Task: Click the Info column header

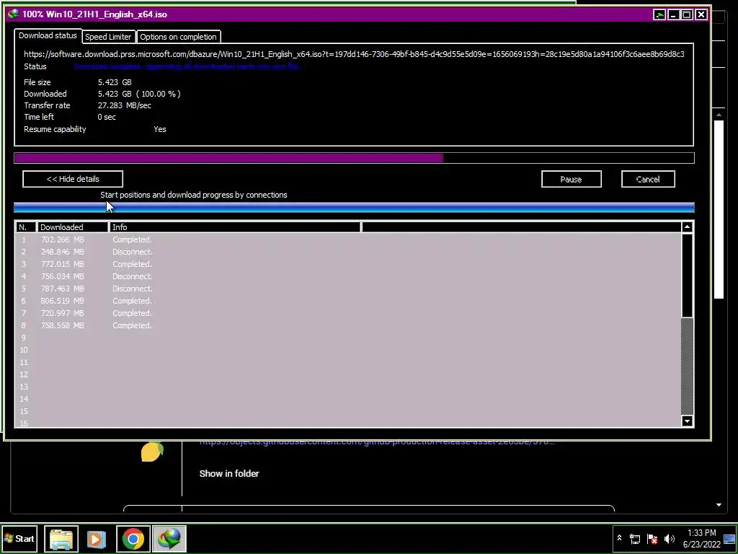Action: (236, 227)
